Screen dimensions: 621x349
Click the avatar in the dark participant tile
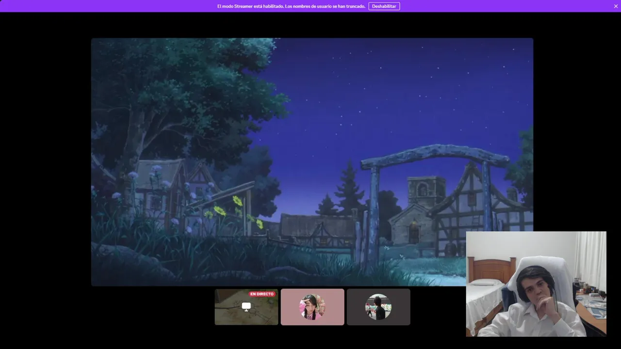tap(378, 307)
